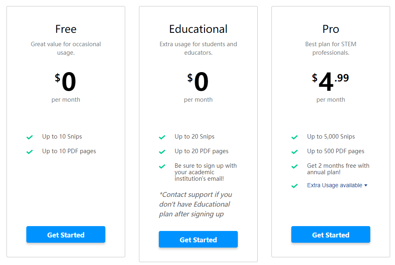Click checkmark next to Up to 20 Snips

click(162, 137)
